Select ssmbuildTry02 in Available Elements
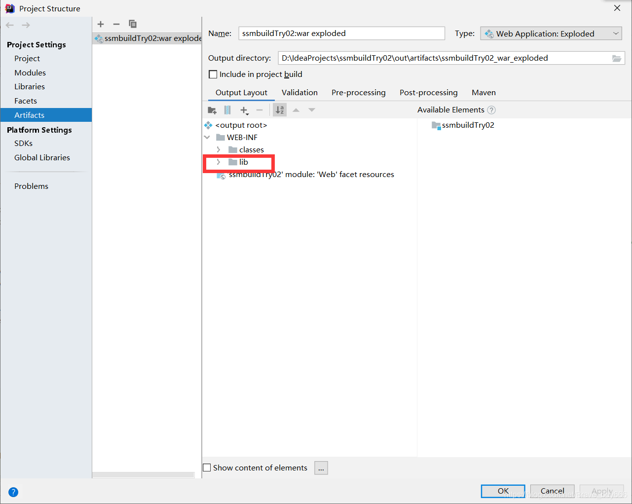The image size is (632, 504). (x=468, y=125)
